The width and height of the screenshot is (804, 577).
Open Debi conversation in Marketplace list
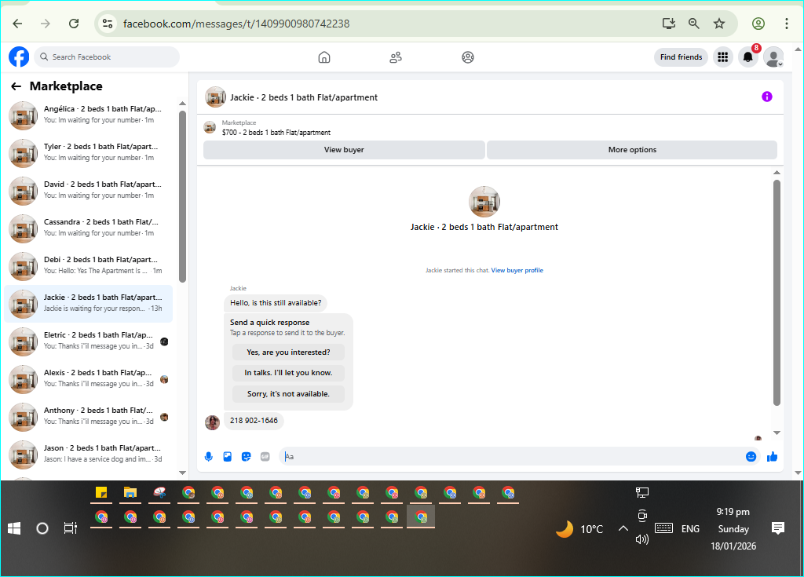pos(89,266)
